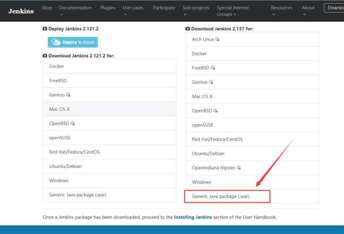Screen dimensions: 344x234
Task: Open the Participate menu item
Action: 164,8
